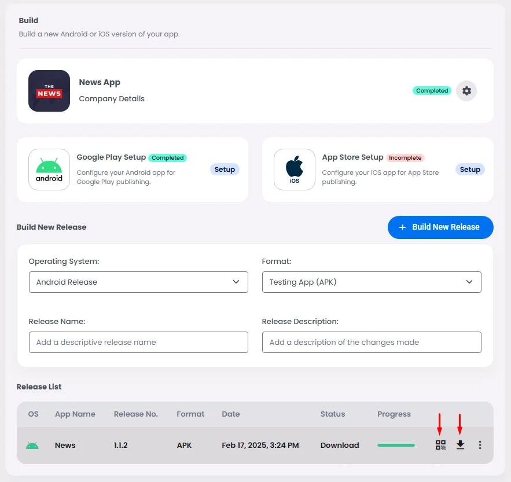Focus the Release Name input field
The width and height of the screenshot is (511, 482).
coord(138,342)
